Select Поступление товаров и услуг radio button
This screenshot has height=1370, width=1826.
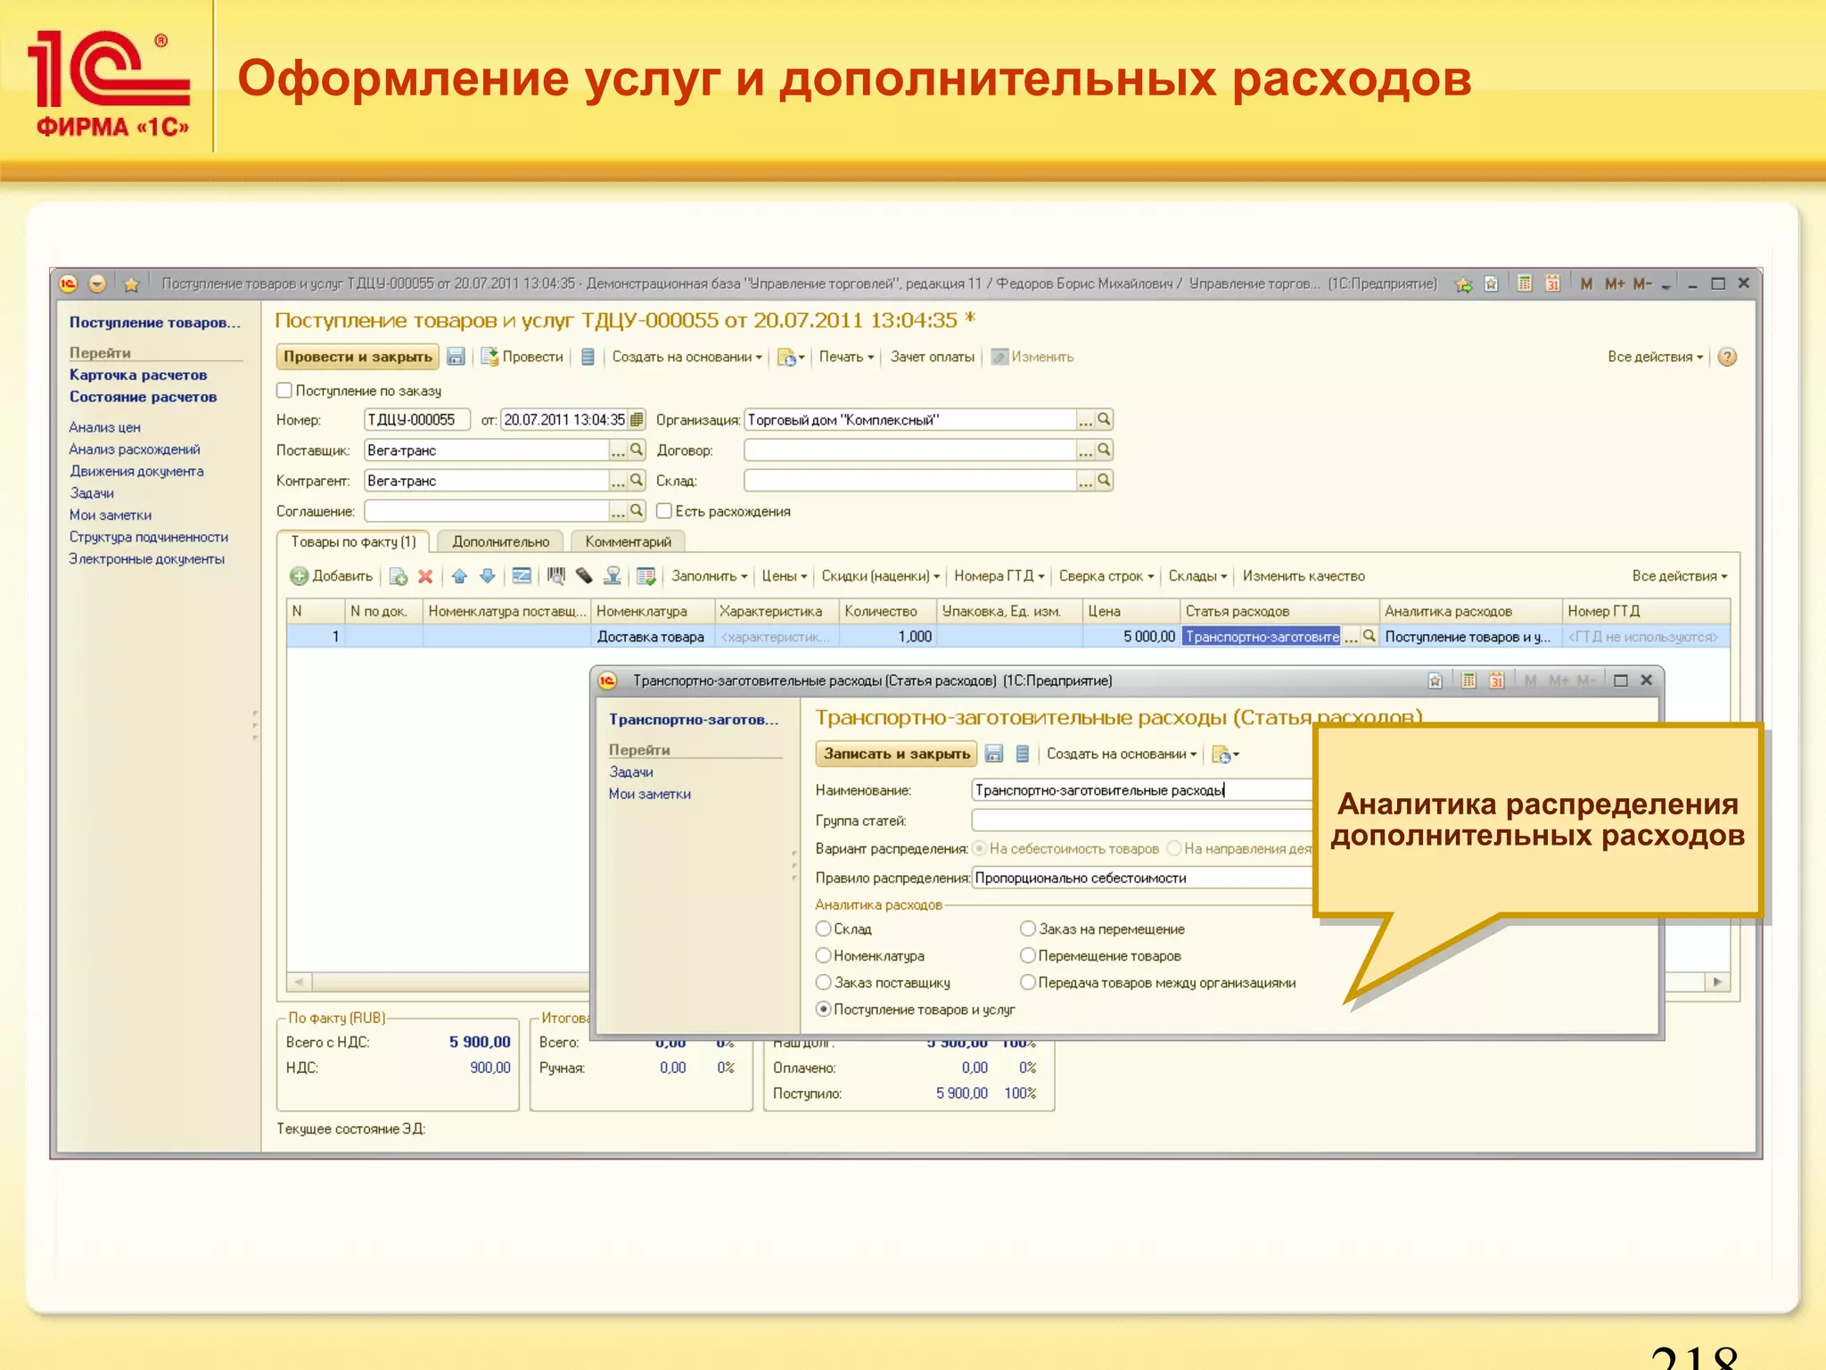click(x=824, y=1009)
